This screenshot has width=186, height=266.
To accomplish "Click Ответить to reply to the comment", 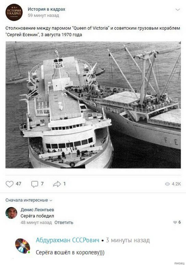I will [x=64, y=222].
